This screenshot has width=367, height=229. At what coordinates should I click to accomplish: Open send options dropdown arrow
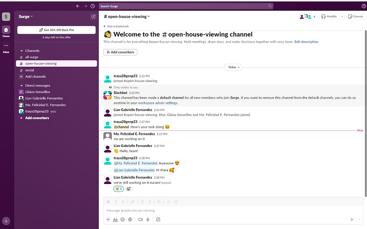click(359, 220)
